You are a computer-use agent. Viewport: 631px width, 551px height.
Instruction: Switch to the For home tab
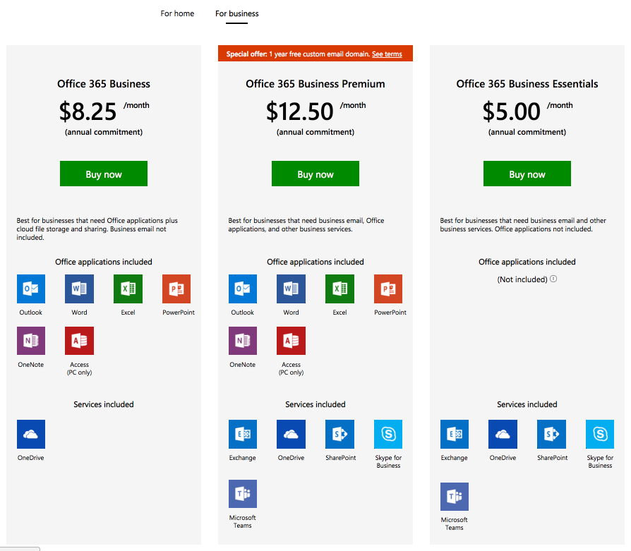coord(177,13)
